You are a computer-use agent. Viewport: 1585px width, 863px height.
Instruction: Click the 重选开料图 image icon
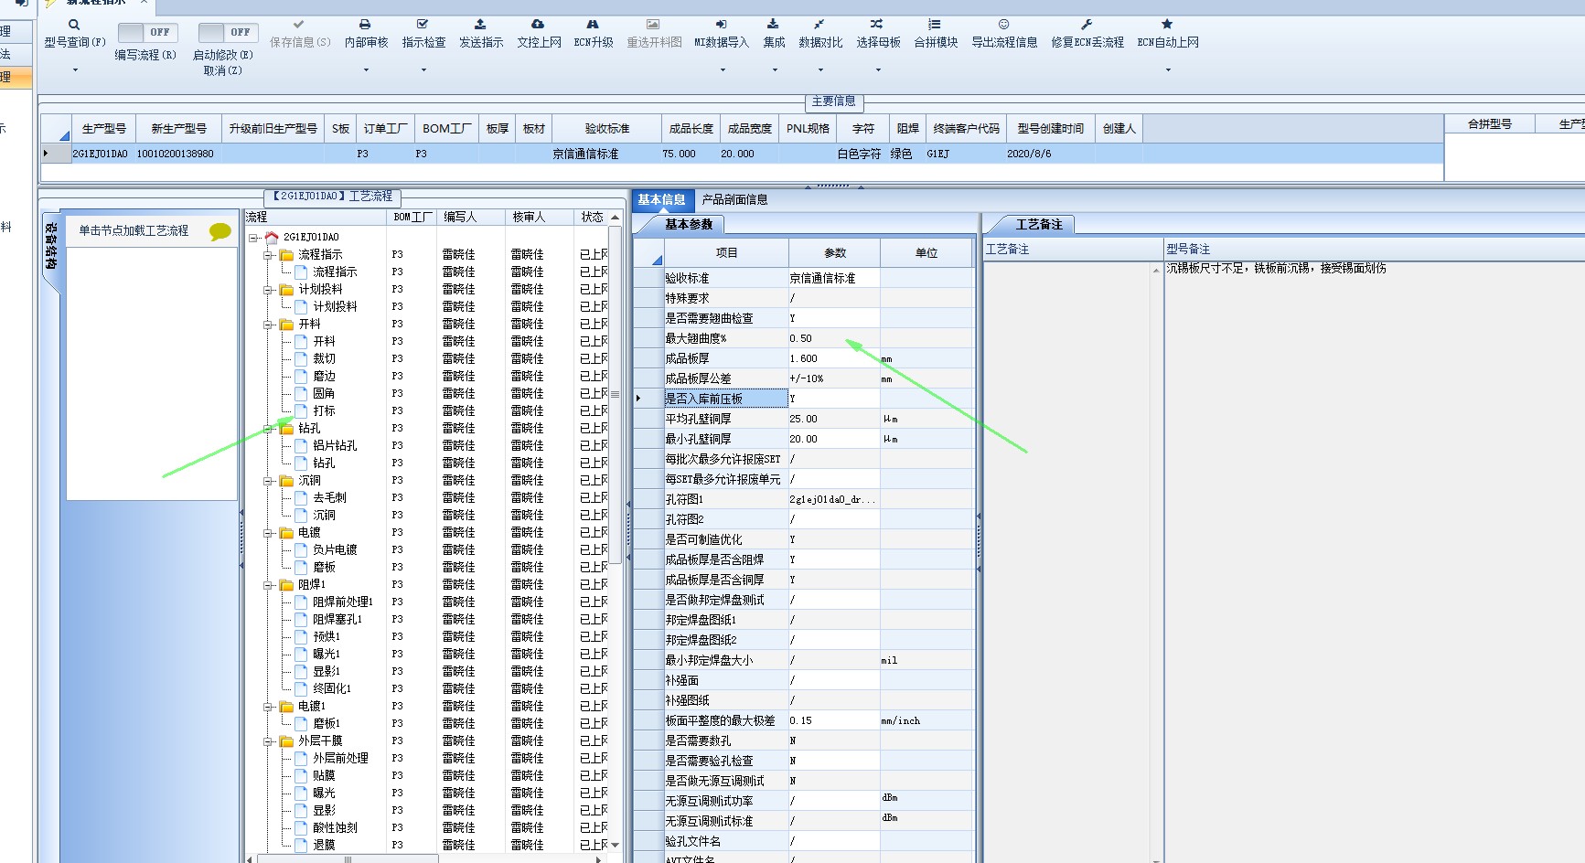(653, 25)
